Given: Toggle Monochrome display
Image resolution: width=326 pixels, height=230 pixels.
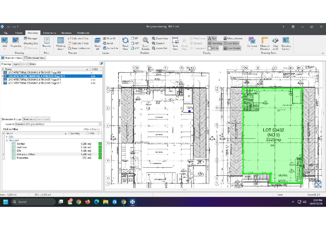Looking at the screenshot, I should pyautogui.click(x=233, y=39).
